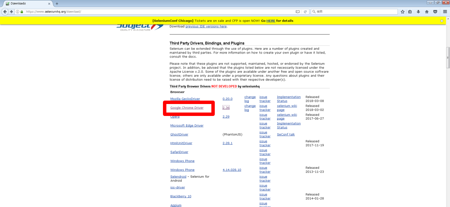450x207 pixels.
Task: Click the vertical scrollbar thumb
Action: 448,58
